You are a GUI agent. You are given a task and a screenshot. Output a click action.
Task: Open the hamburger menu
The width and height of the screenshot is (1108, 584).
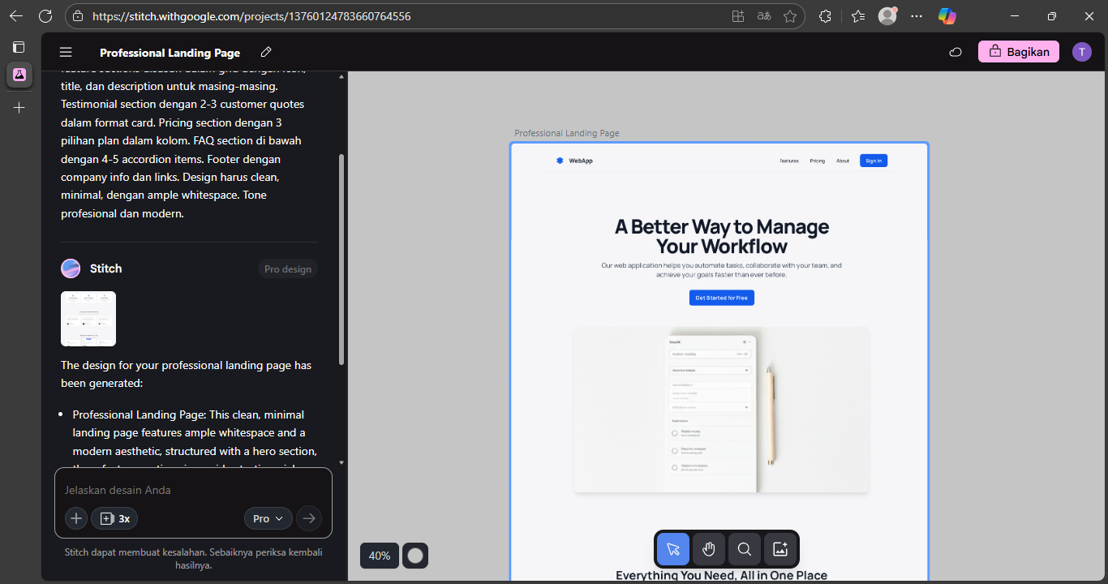65,51
